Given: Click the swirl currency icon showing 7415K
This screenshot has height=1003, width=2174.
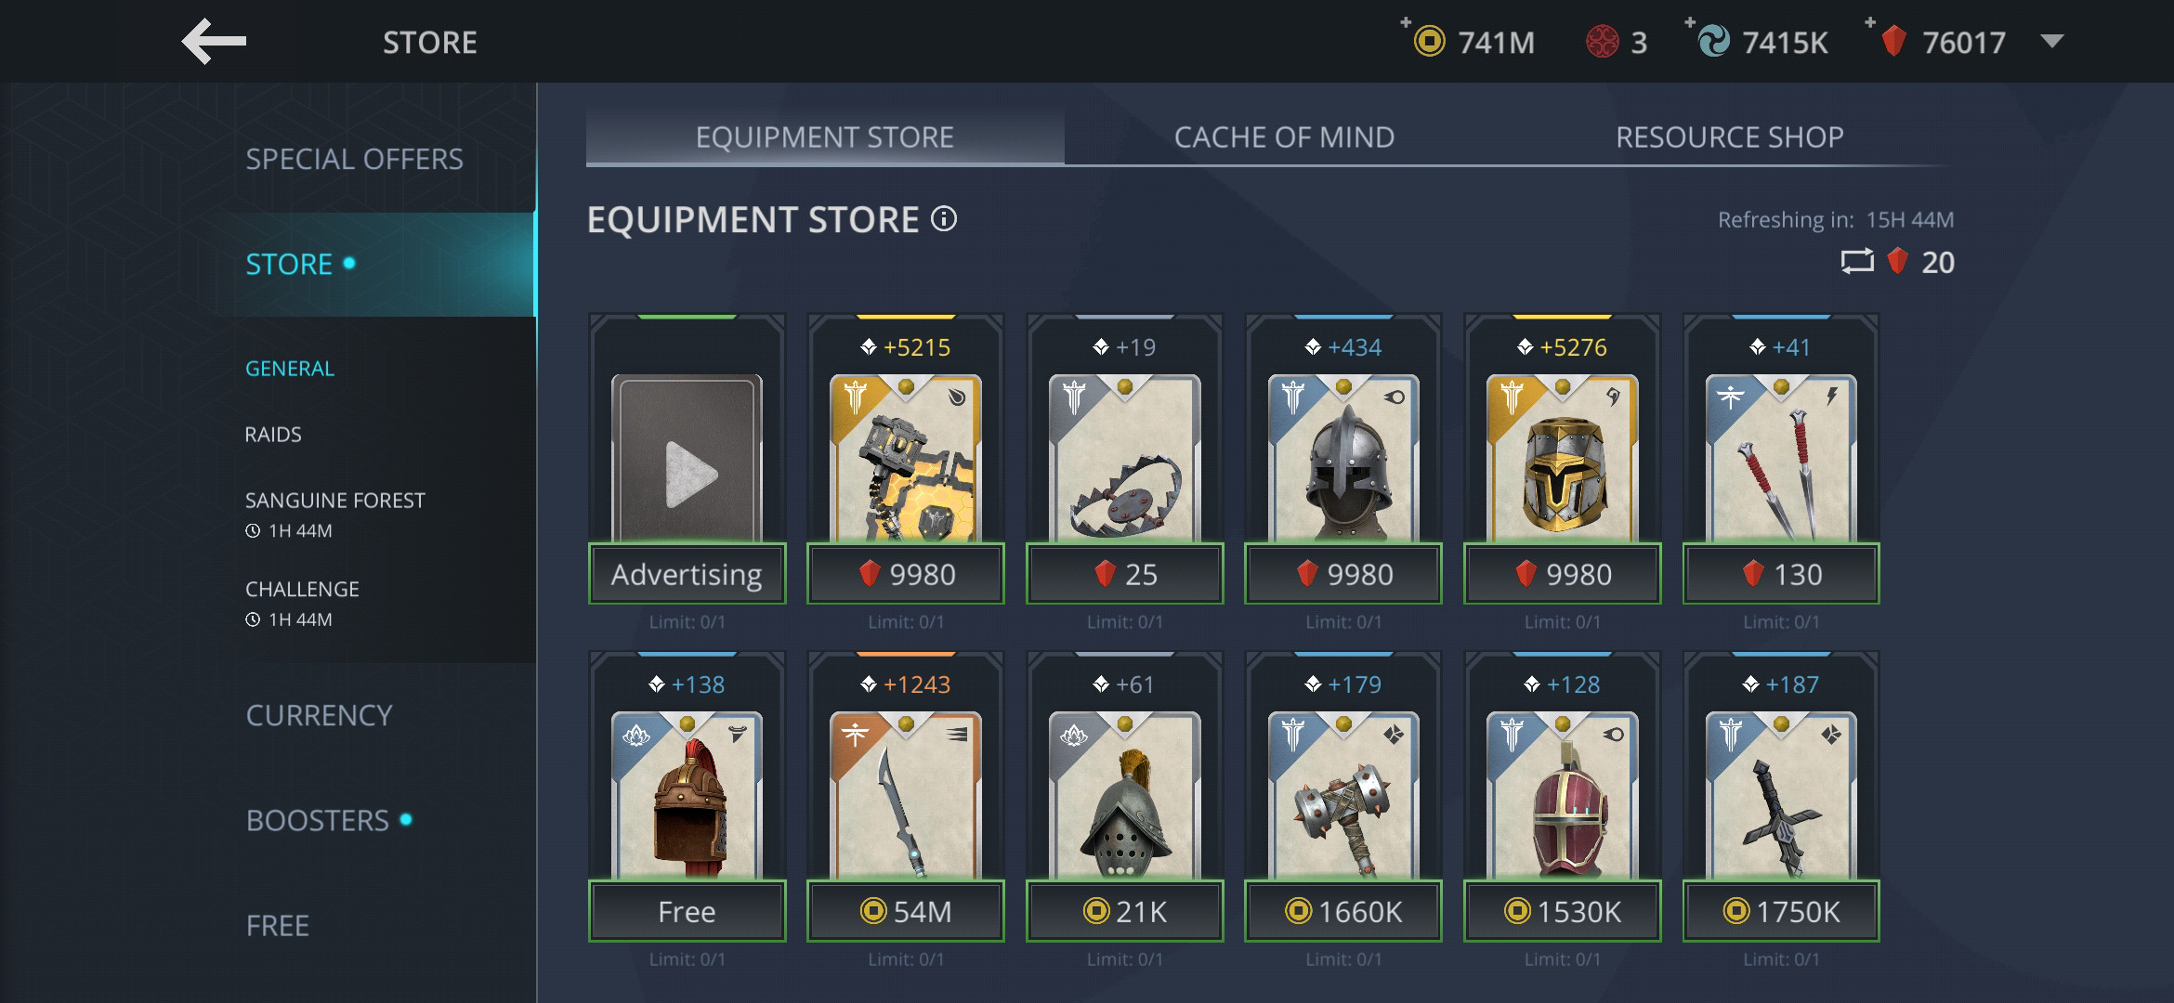Looking at the screenshot, I should point(1713,42).
